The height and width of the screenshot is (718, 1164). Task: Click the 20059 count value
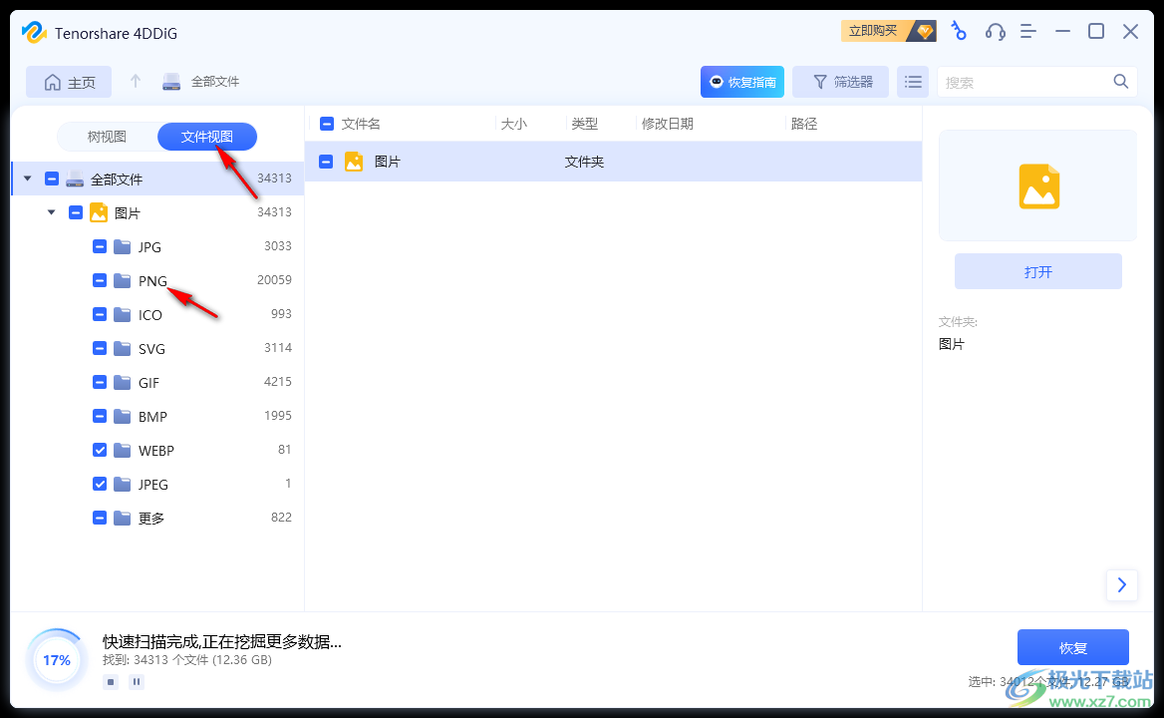click(x=274, y=280)
